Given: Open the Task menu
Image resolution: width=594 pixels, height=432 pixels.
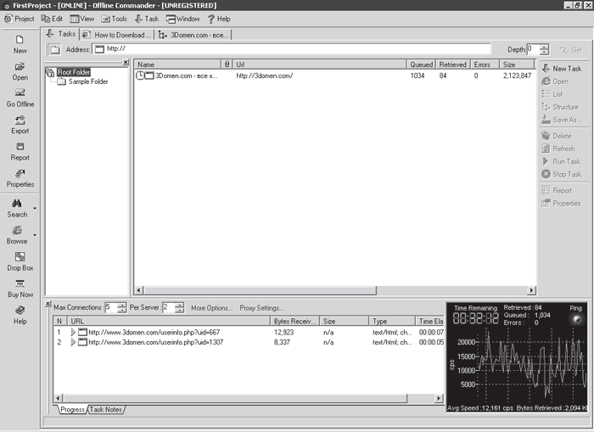Looking at the screenshot, I should click(x=147, y=19).
